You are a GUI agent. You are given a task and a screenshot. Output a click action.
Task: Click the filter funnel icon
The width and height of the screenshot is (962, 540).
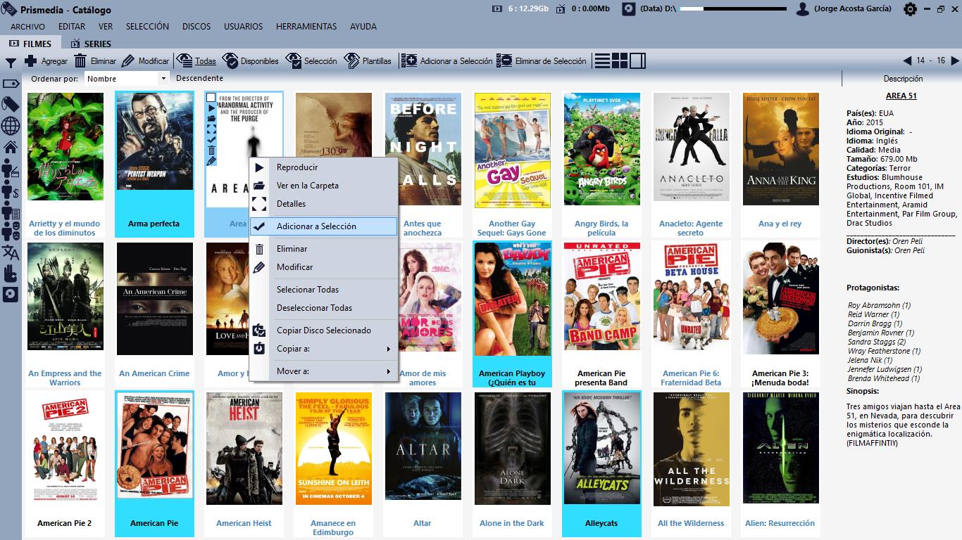[11, 63]
